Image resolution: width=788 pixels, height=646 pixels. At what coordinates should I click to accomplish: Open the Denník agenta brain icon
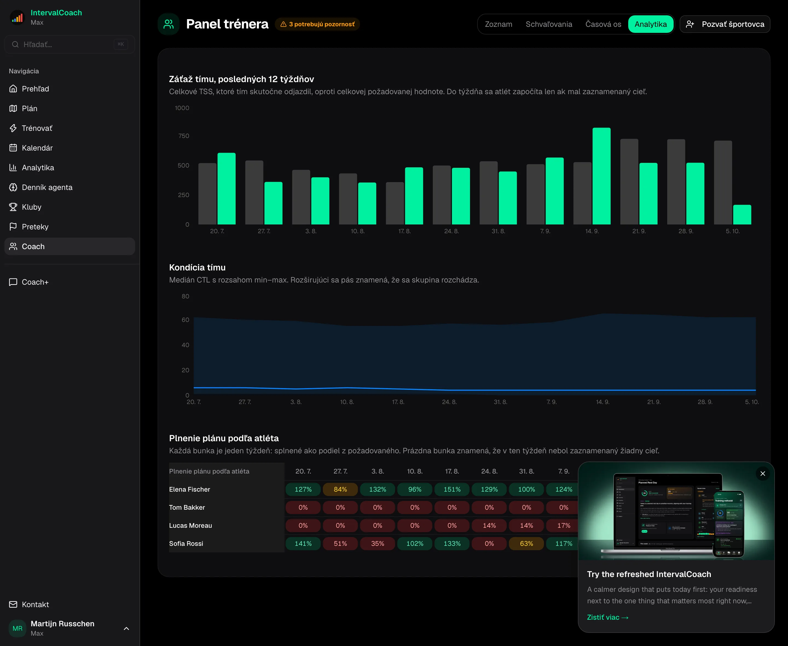coord(13,187)
